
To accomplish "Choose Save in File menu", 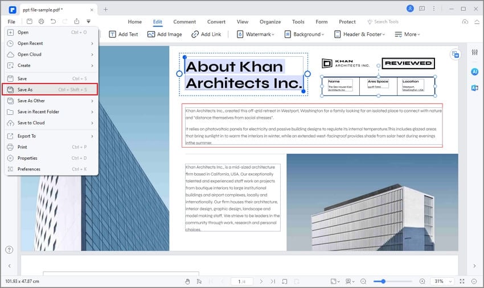I will [51, 78].
